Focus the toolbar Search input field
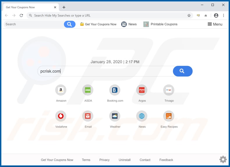 click(34, 24)
